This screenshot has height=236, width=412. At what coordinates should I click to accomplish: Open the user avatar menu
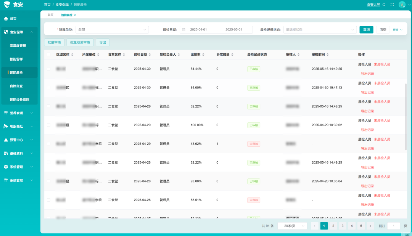(402, 5)
